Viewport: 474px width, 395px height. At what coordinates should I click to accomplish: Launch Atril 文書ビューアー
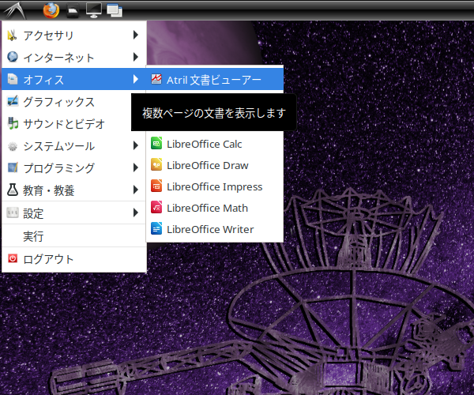[215, 79]
